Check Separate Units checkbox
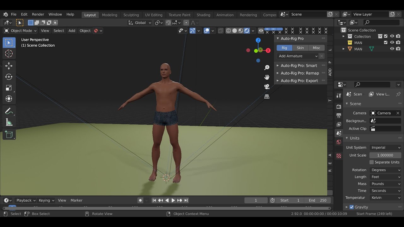The width and height of the screenshot is (404, 227). click(371, 162)
